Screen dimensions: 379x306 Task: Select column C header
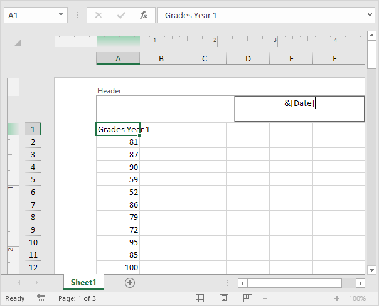click(205, 58)
